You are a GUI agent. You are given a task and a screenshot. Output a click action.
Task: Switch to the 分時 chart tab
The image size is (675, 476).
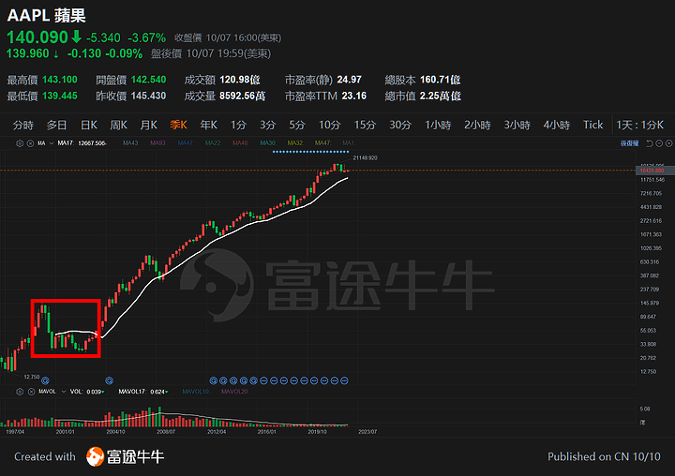[22, 126]
